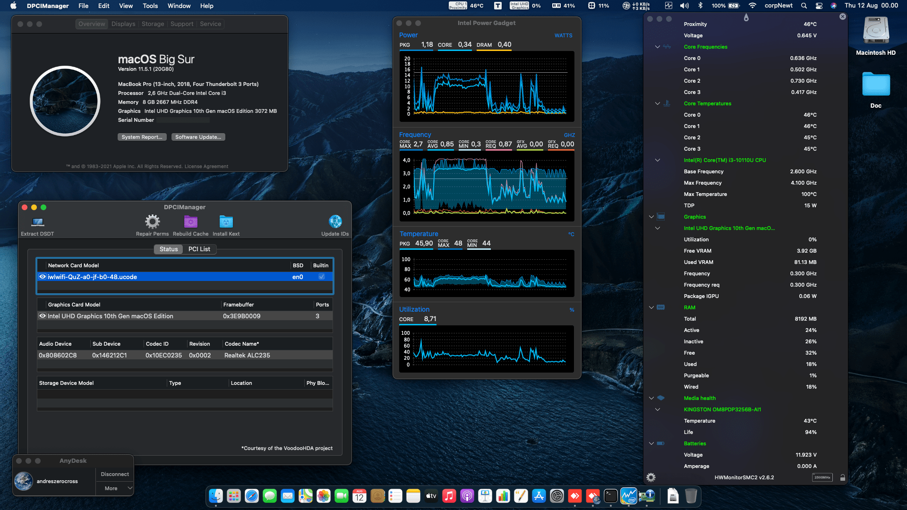Open the AnyDesk More dropdown

(115, 488)
